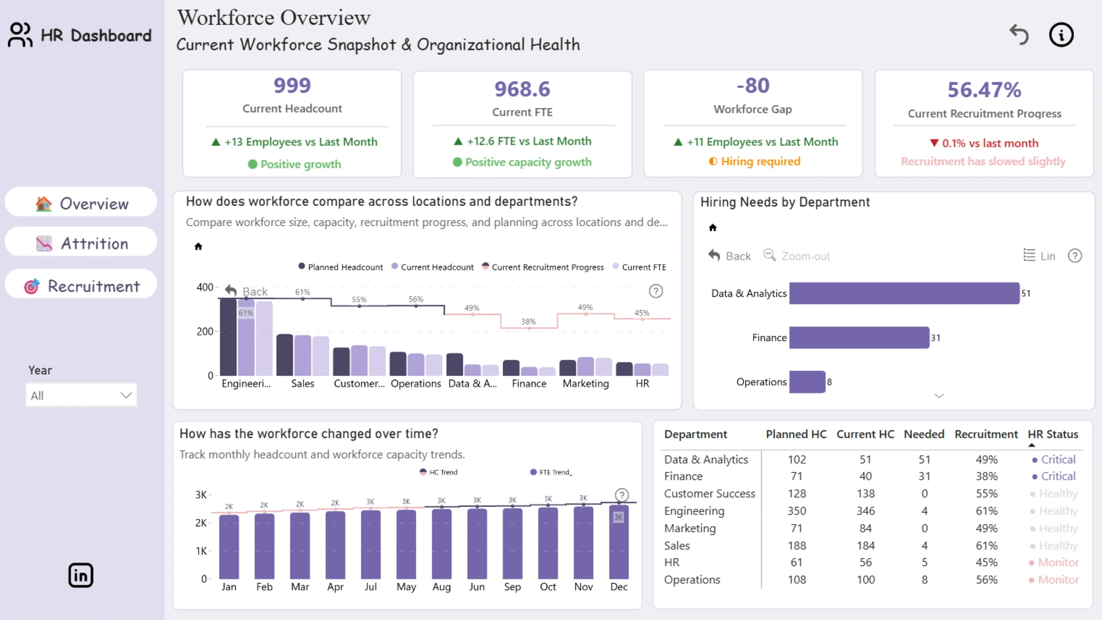Toggle Current FTE legend item
The height and width of the screenshot is (620, 1102).
(639, 267)
